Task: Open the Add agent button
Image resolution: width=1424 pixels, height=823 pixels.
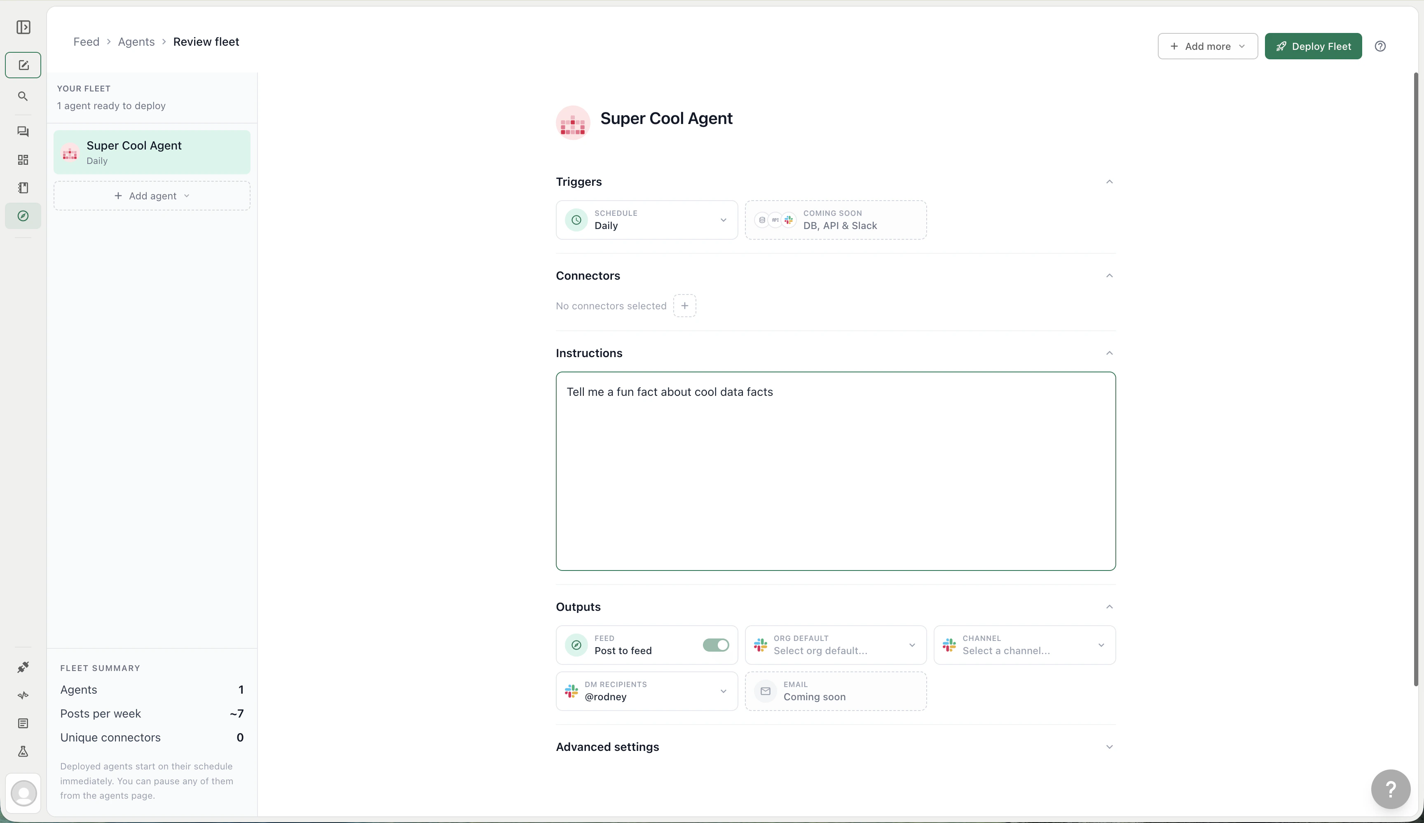Action: tap(152, 195)
